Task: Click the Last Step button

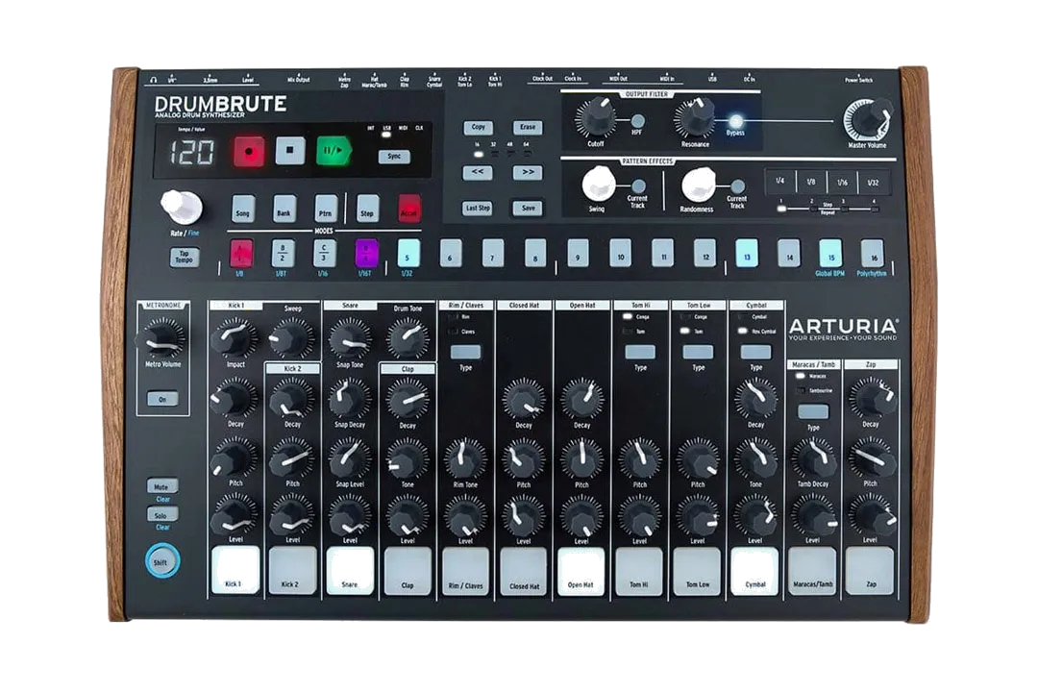Action: pos(478,208)
